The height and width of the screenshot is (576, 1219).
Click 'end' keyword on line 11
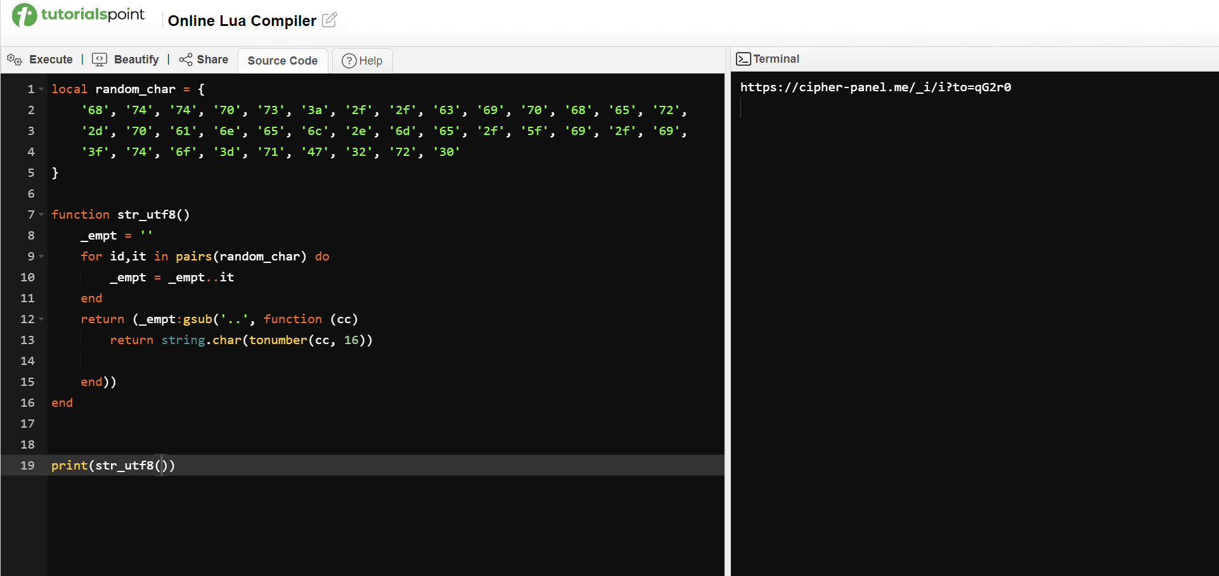[x=91, y=298]
